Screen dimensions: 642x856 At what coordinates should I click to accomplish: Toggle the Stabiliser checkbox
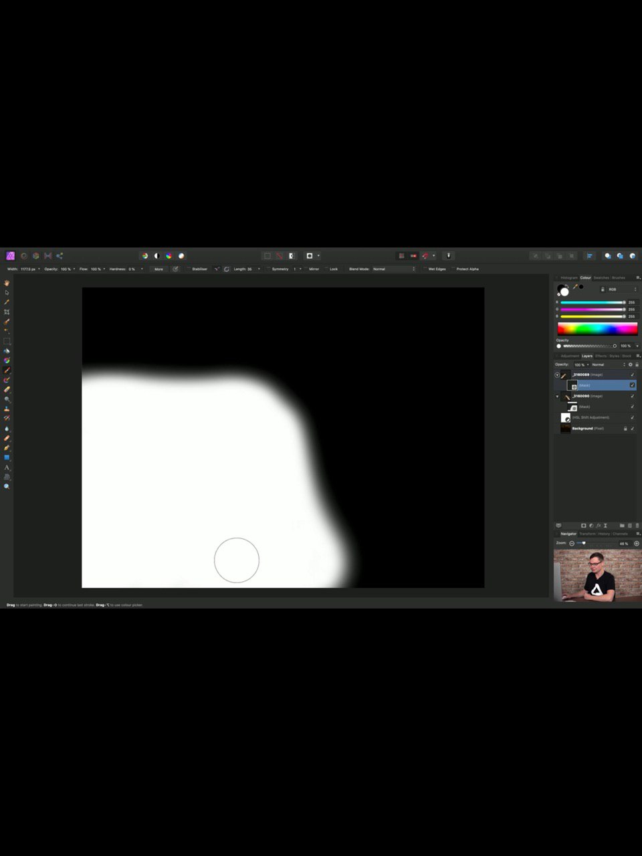189,269
